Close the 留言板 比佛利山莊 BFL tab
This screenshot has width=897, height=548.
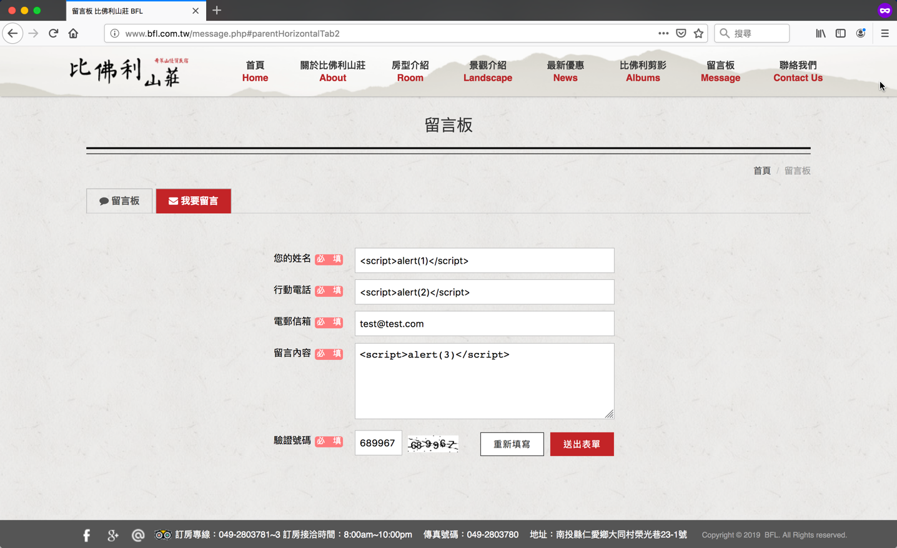pos(196,11)
